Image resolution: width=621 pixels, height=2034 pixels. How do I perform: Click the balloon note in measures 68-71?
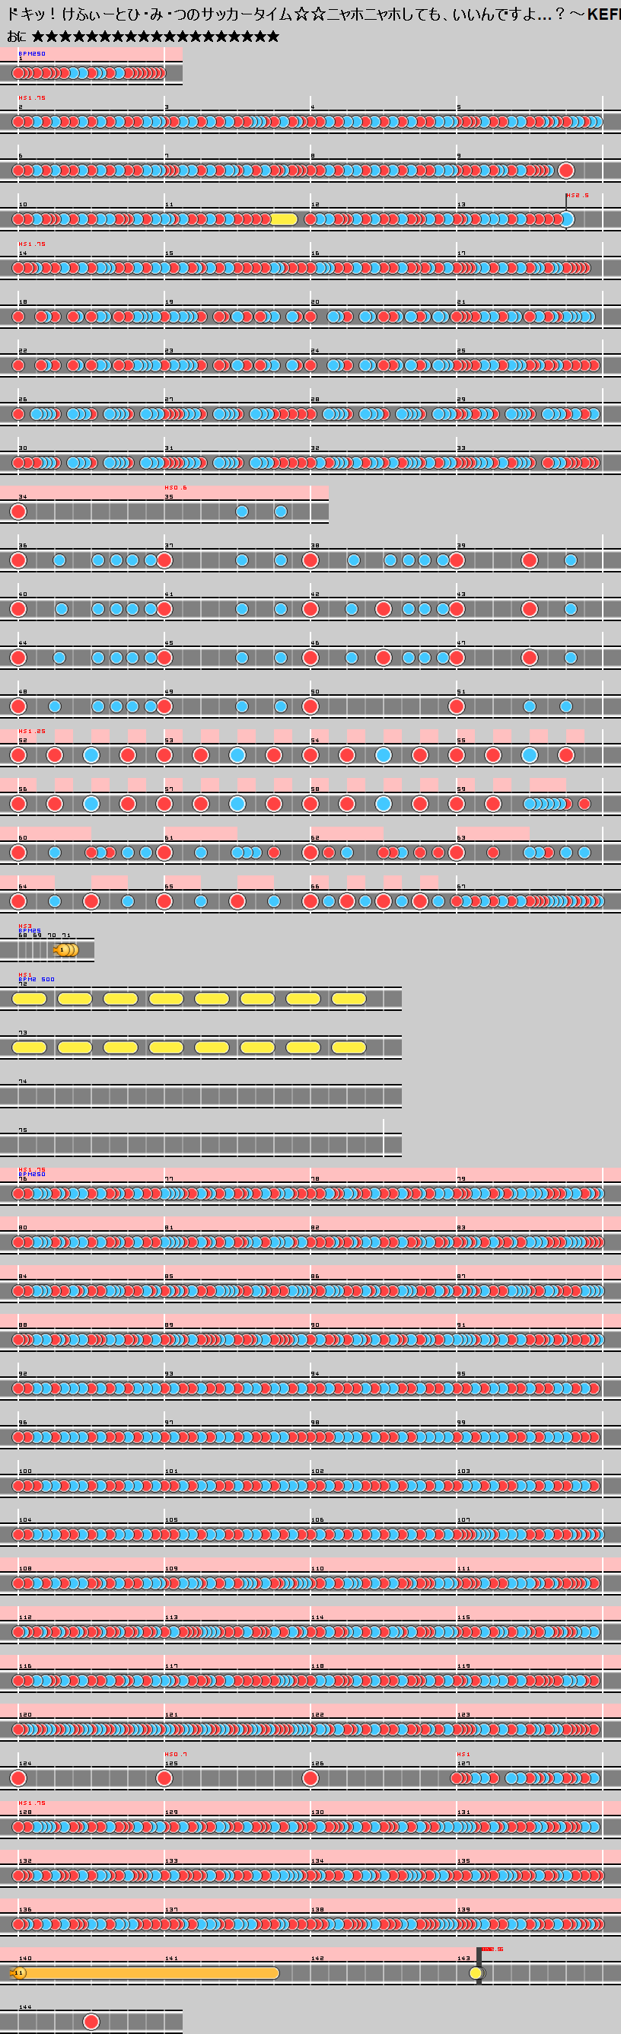click(65, 950)
